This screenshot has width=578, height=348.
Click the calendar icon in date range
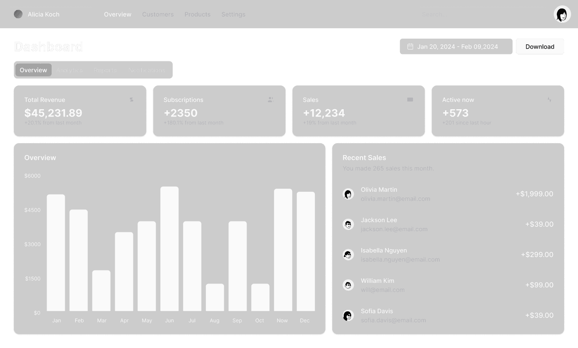coord(410,47)
